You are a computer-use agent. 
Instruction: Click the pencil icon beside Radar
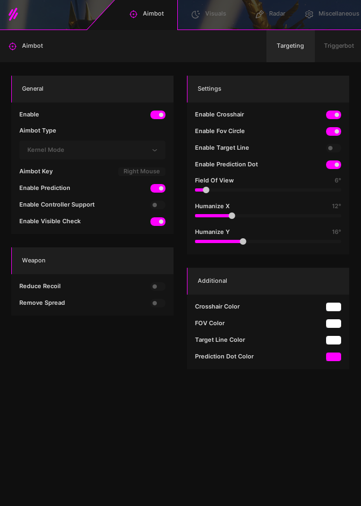(259, 14)
